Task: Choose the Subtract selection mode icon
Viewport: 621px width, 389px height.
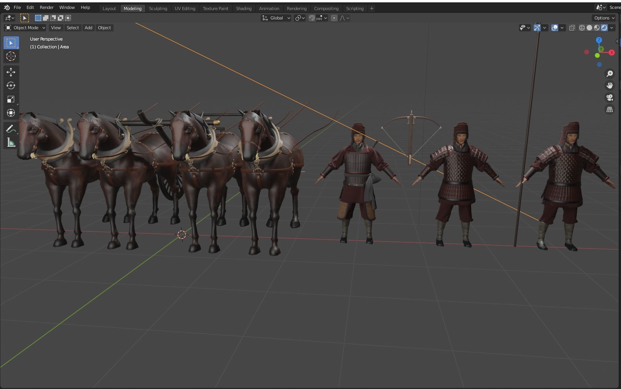Action: [53, 18]
